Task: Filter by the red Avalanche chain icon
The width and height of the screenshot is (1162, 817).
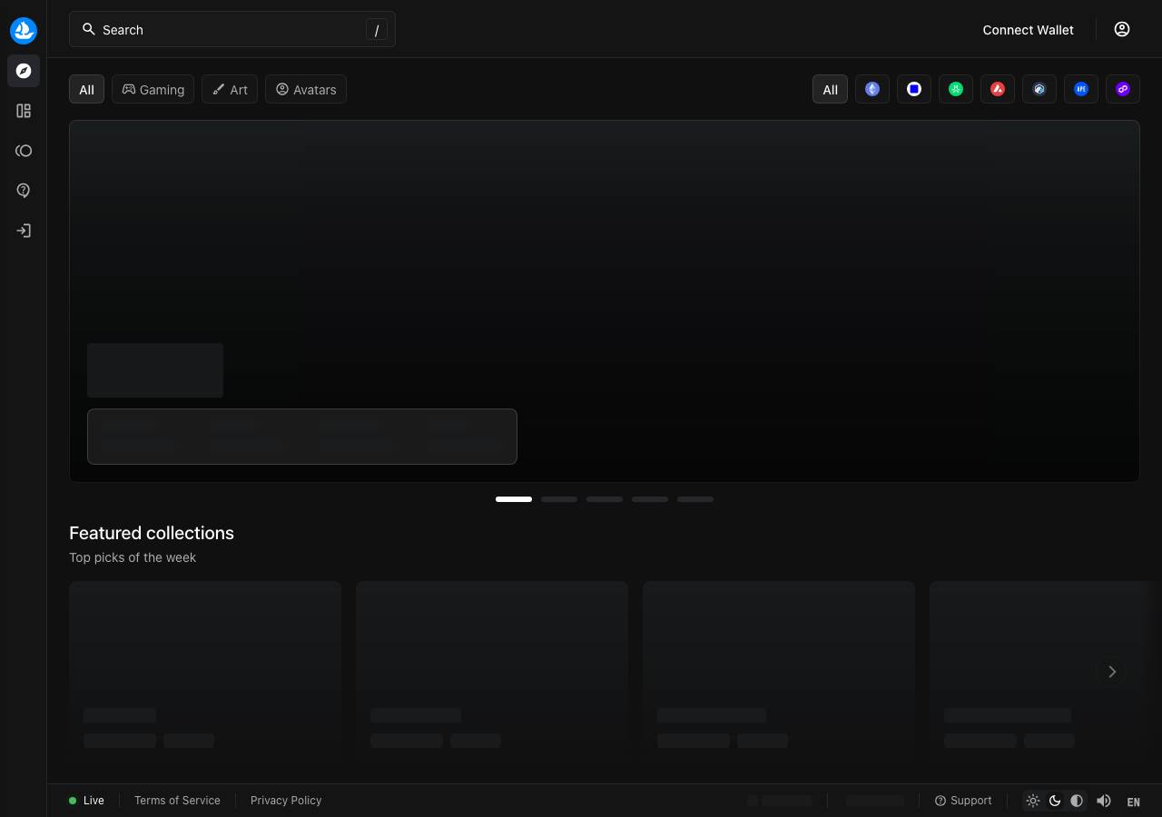Action: [998, 89]
